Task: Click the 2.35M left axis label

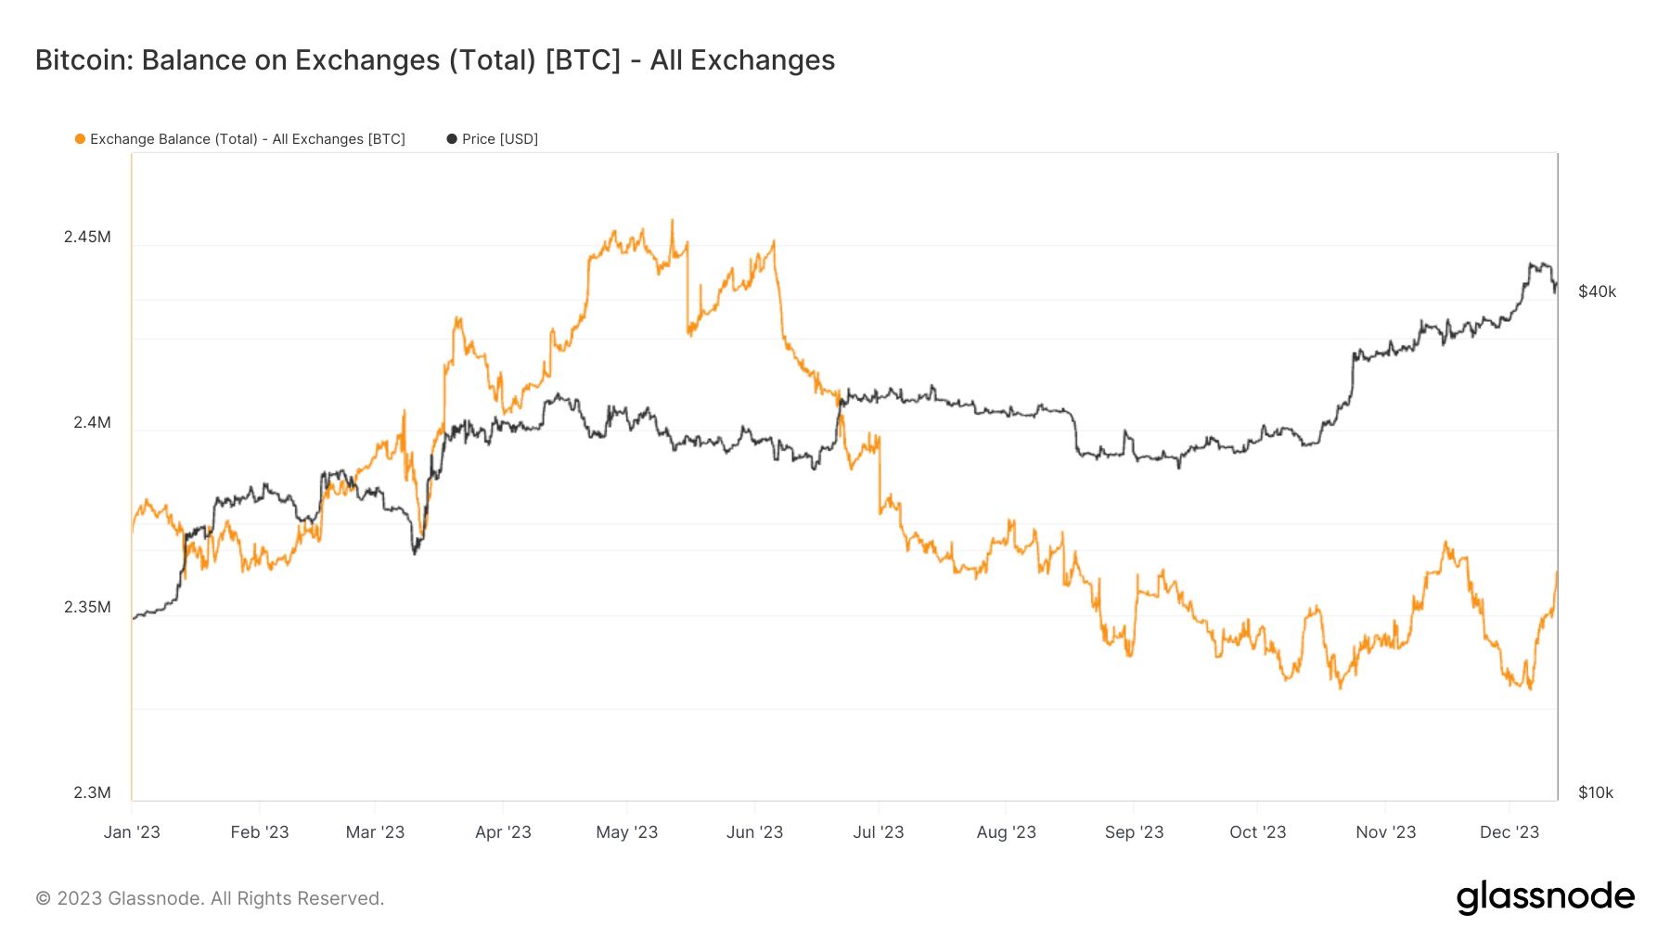Action: coord(87,607)
